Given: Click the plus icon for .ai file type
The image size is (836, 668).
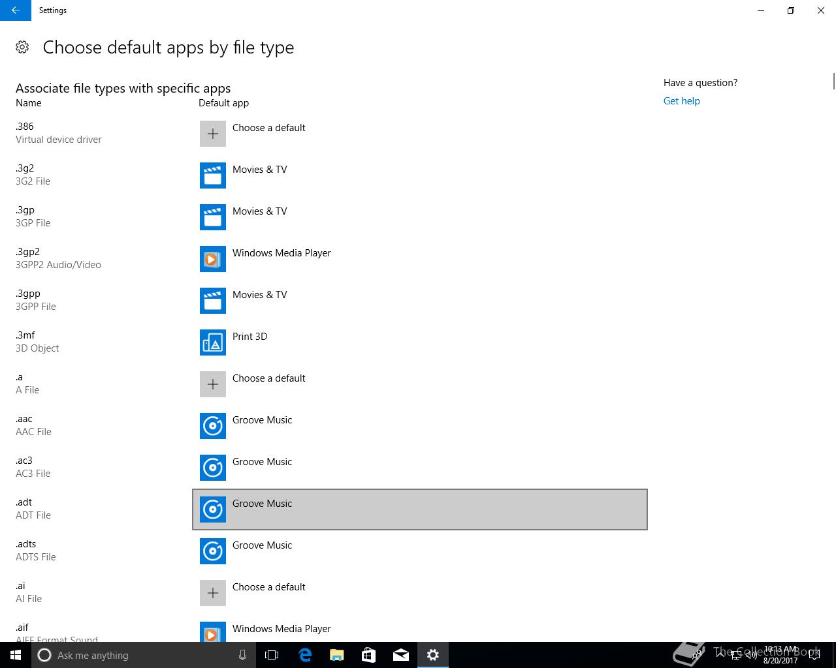Looking at the screenshot, I should pyautogui.click(x=213, y=593).
